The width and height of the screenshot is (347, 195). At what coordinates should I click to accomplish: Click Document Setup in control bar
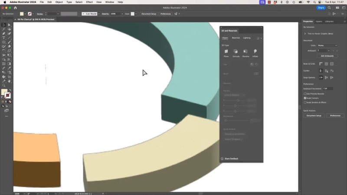(149, 14)
